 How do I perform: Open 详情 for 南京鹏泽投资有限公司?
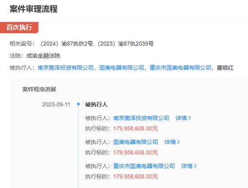pyautogui.click(x=184, y=118)
